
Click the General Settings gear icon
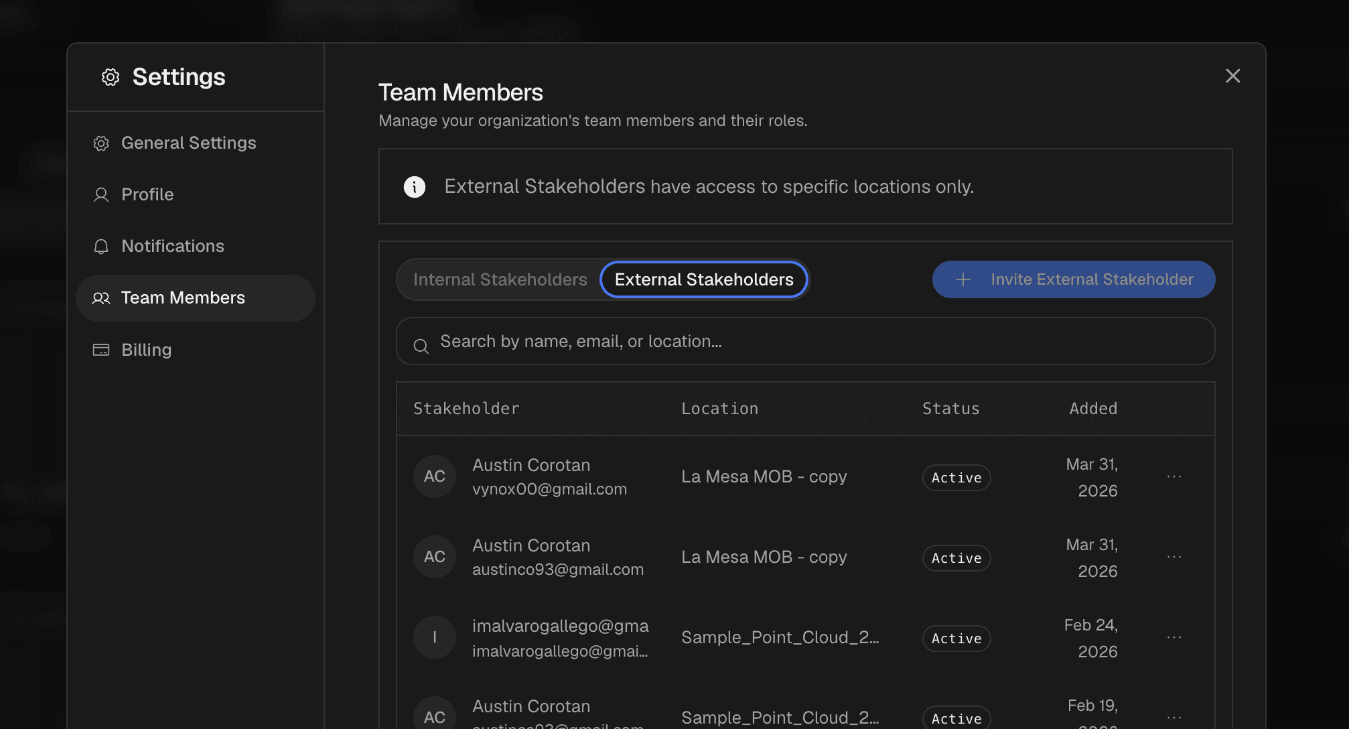pyautogui.click(x=101, y=143)
